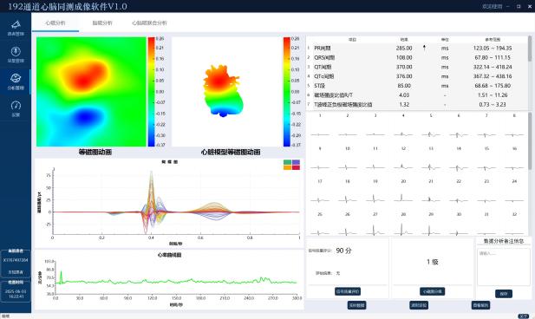Switch to the 脑磁分析 tab
535x319 pixels.
click(102, 23)
